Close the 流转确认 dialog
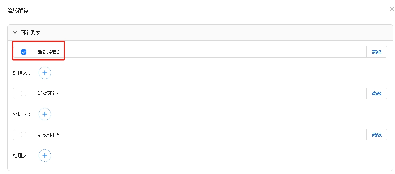The height and width of the screenshot is (174, 395). tap(392, 9)
